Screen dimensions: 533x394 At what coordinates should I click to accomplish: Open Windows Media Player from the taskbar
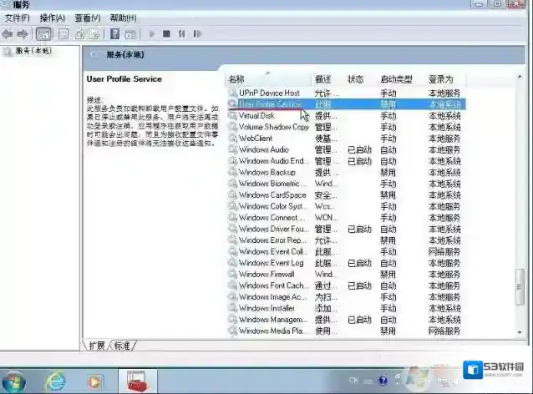tap(95, 382)
